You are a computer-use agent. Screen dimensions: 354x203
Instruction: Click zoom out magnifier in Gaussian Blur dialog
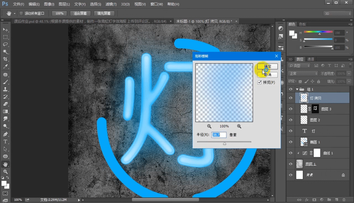click(209, 126)
